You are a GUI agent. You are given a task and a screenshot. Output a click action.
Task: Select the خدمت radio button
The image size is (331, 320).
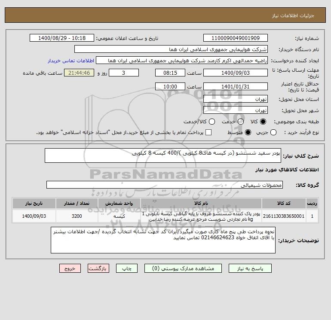tap(241, 122)
